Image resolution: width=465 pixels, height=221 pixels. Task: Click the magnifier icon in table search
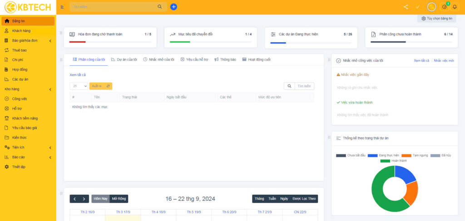click(289, 86)
